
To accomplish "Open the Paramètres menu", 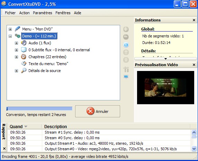I will click(x=43, y=13).
